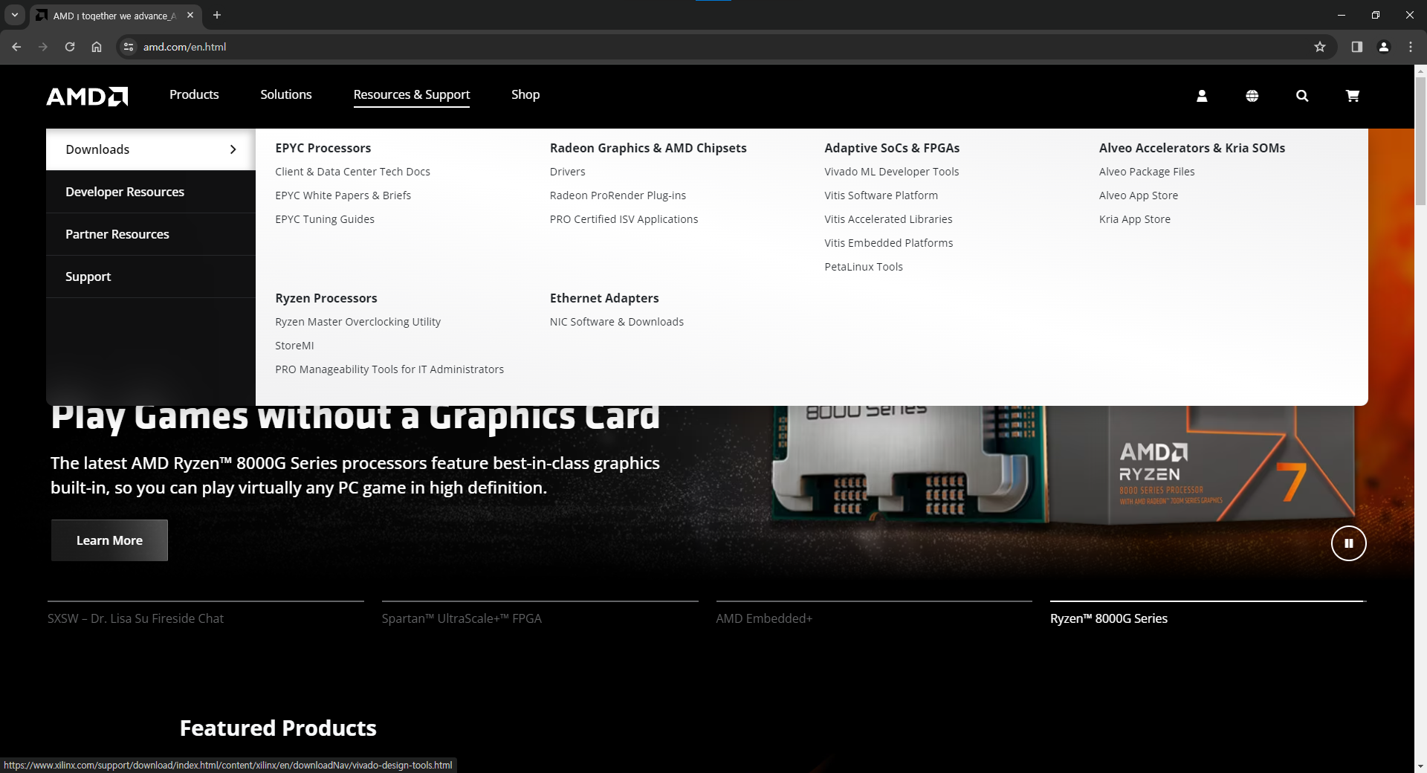Image resolution: width=1427 pixels, height=773 pixels.
Task: Switch to SXSW Dr. Lisa Su slide
Action: tap(206, 614)
